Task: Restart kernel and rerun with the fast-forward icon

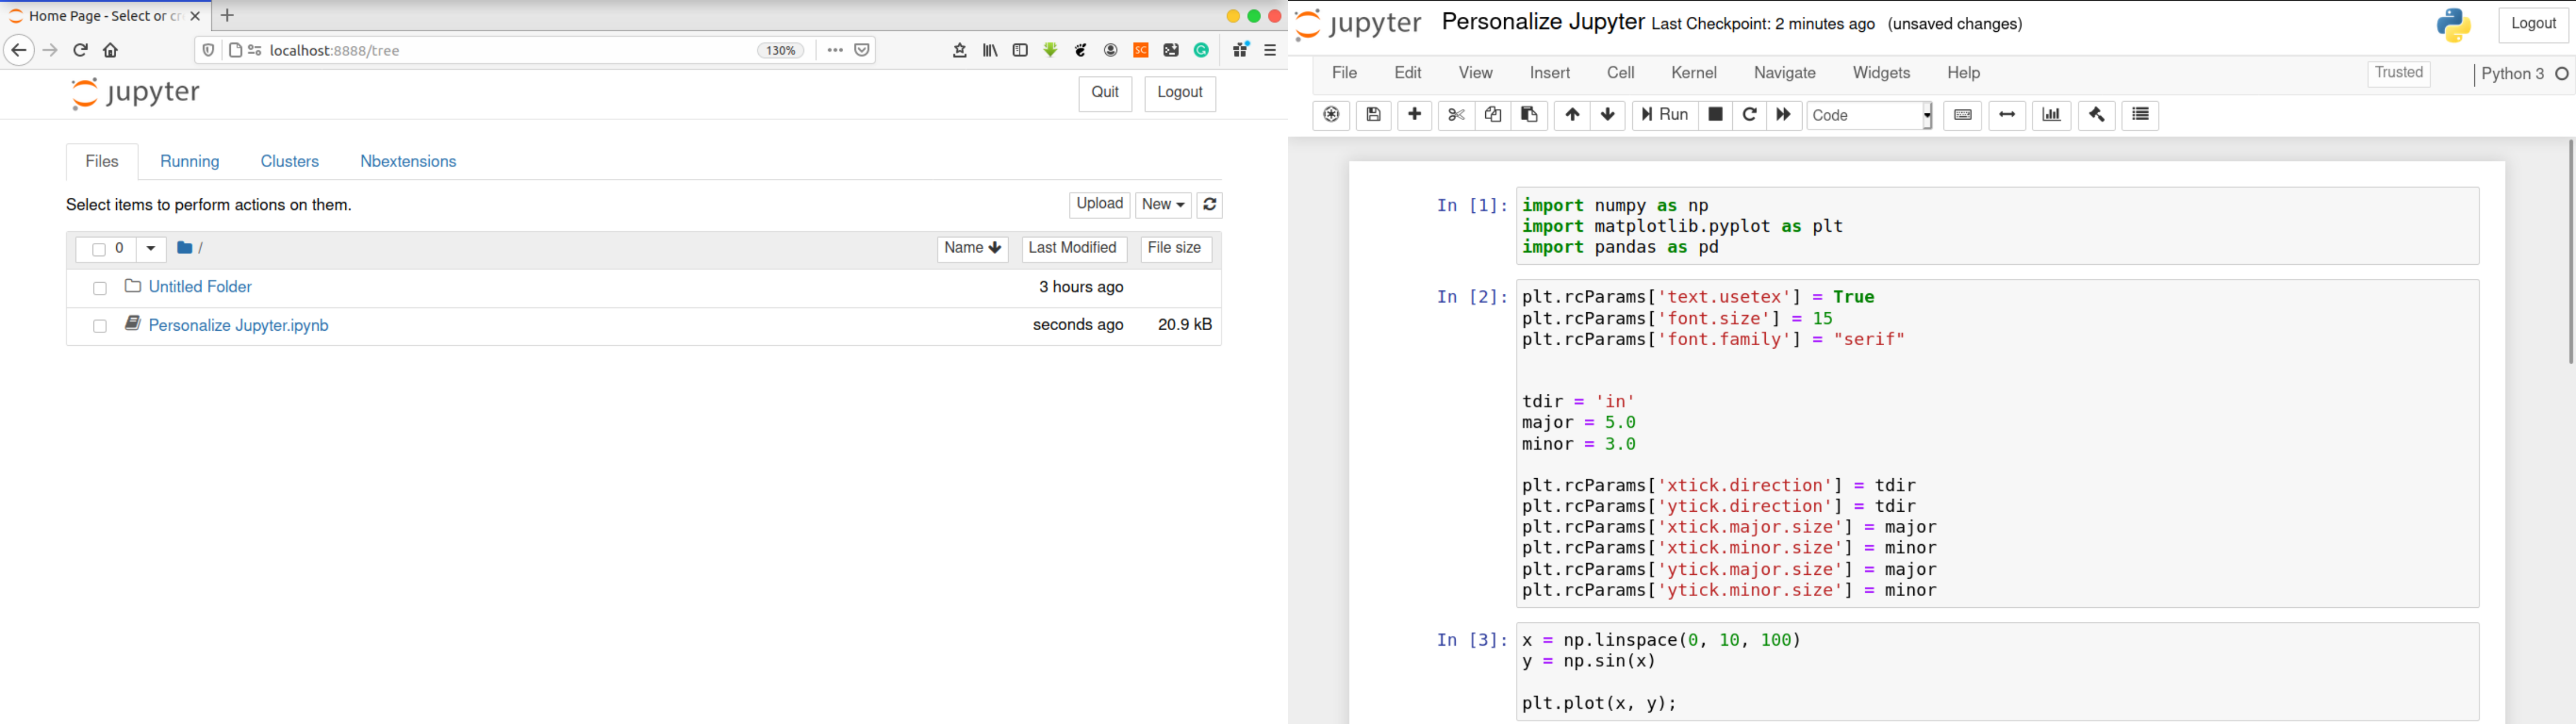Action: [1783, 115]
